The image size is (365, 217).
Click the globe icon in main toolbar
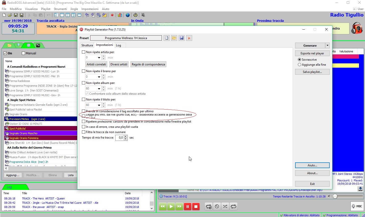click(128, 15)
